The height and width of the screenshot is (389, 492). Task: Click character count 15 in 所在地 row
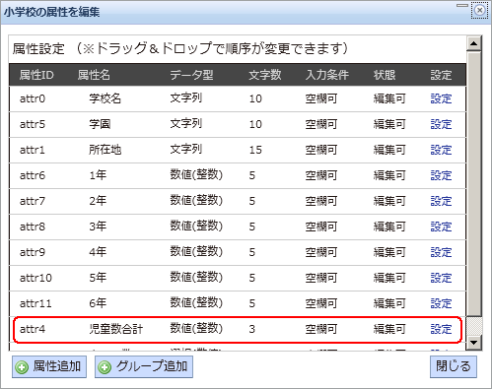coord(255,150)
